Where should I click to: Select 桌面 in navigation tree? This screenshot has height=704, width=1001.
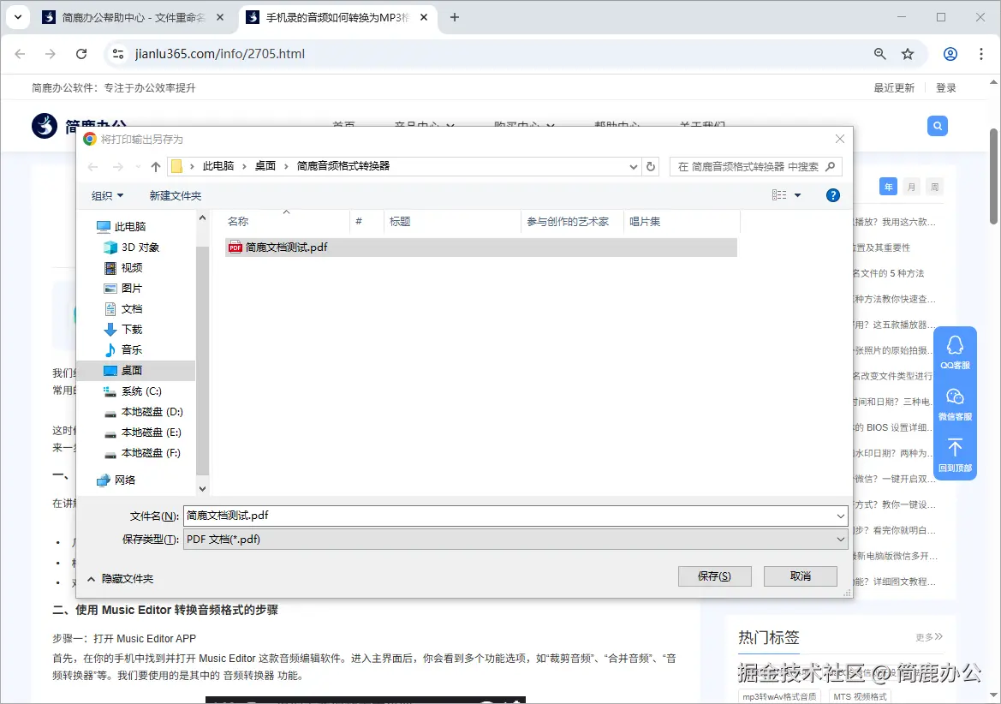click(137, 370)
